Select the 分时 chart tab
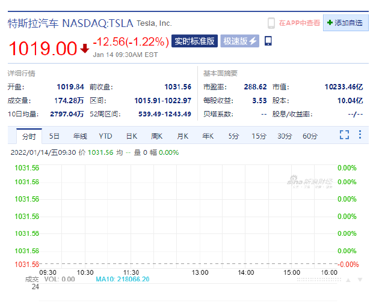The height and width of the screenshot is (306, 379). coord(29,136)
